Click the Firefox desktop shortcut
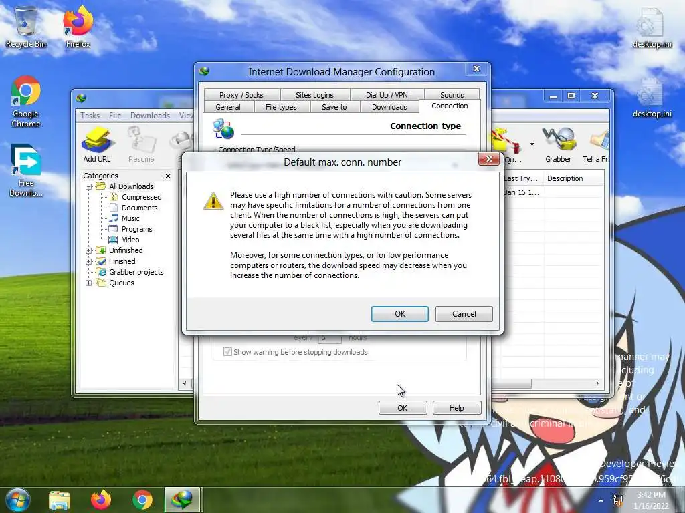Viewport: 685px width, 513px height. point(78,27)
